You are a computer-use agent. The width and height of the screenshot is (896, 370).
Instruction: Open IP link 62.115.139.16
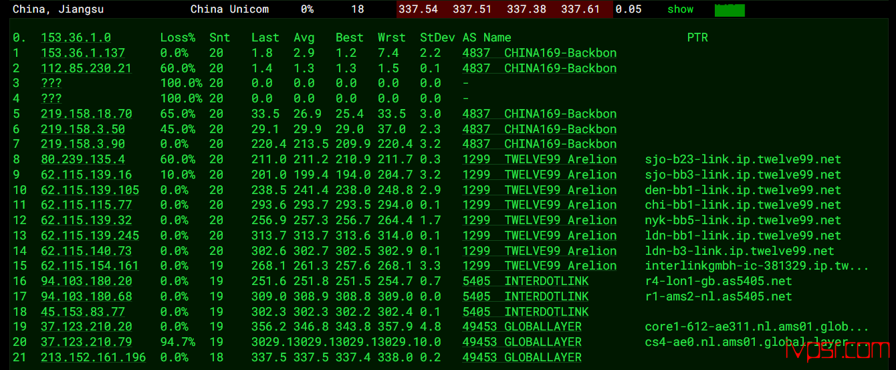[86, 175]
